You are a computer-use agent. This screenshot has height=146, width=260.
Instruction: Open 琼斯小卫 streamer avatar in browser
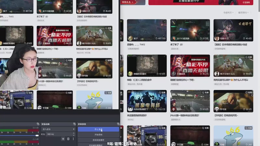point(217,38)
